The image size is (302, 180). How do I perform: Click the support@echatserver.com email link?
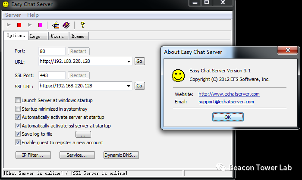click(x=226, y=102)
